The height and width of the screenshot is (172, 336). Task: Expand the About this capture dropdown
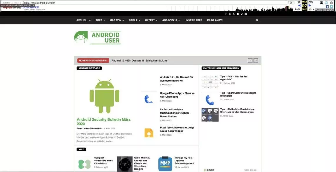[x=324, y=10]
